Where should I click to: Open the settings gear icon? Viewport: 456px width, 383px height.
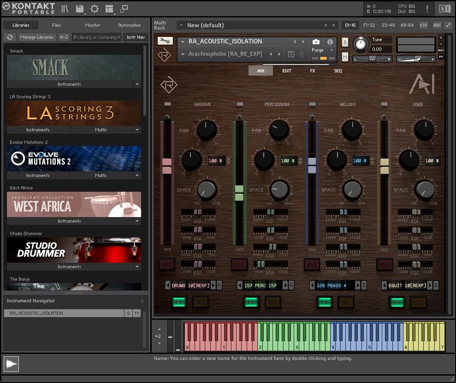pos(95,9)
